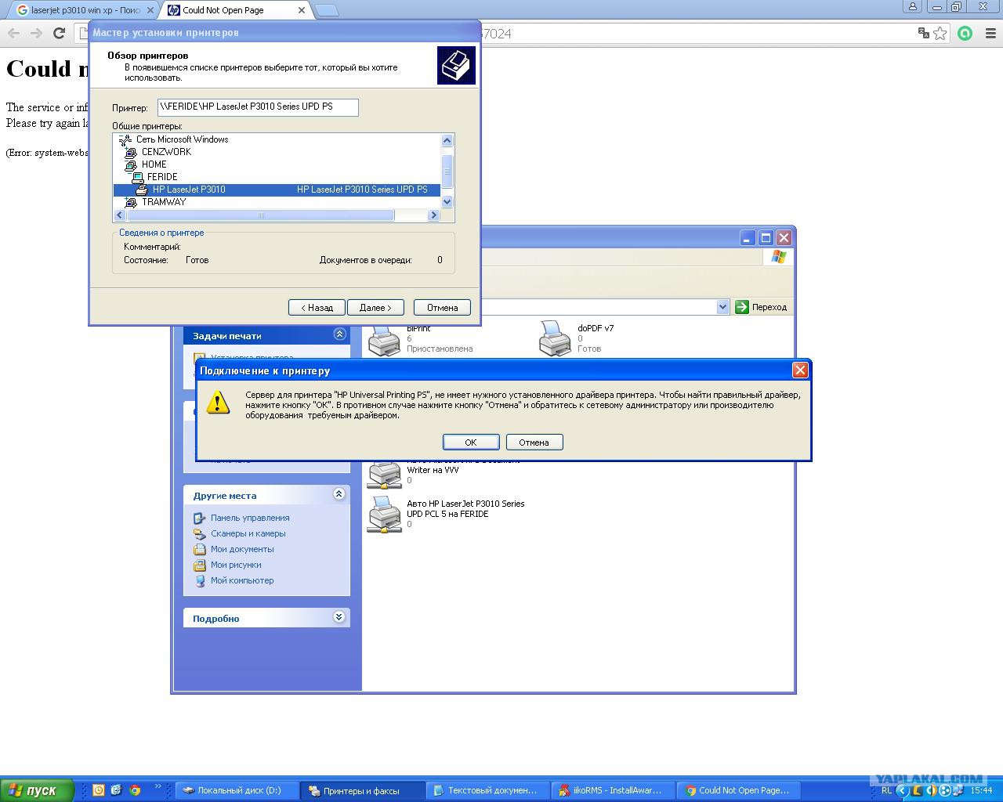Collapse the Задачи печати panel
Image resolution: width=1003 pixels, height=802 pixels.
pyautogui.click(x=339, y=334)
